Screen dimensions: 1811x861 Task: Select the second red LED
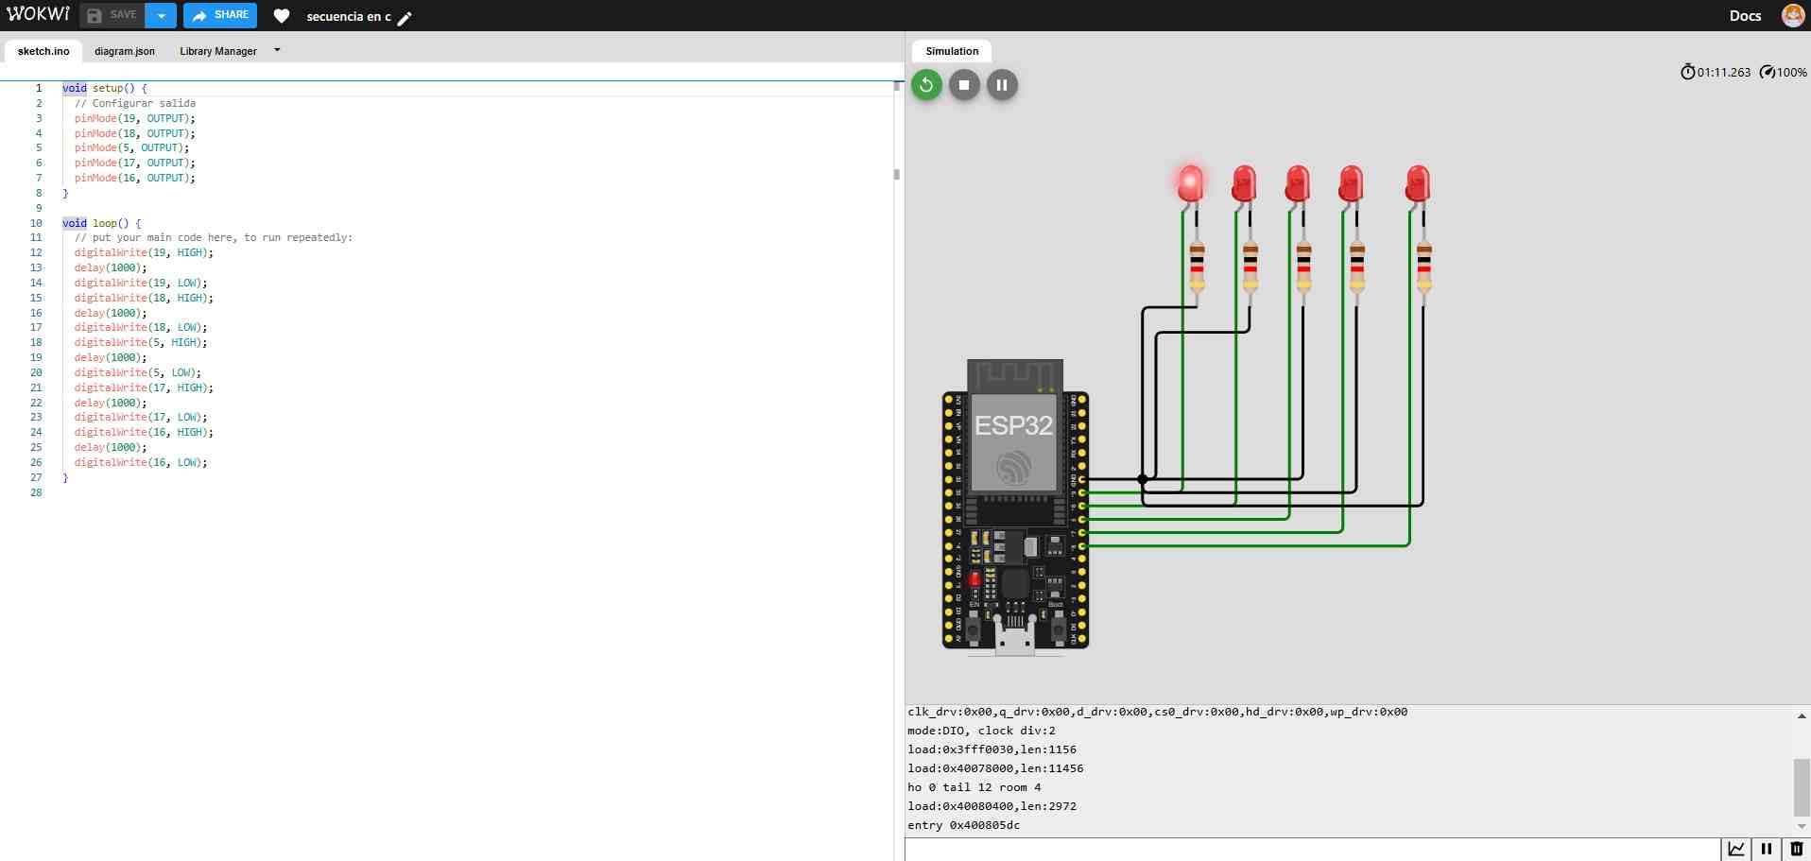tap(1244, 183)
